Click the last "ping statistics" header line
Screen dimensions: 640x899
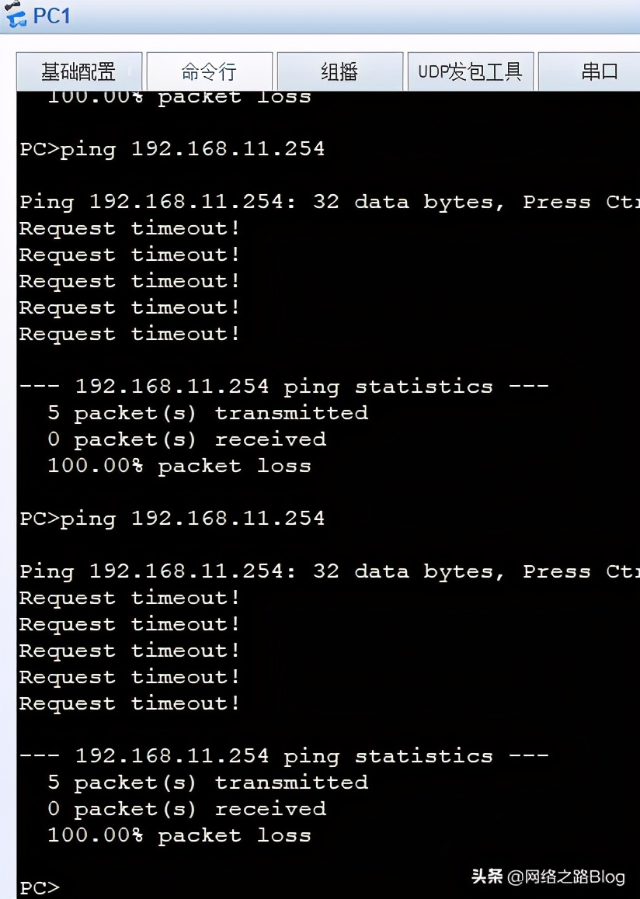283,755
